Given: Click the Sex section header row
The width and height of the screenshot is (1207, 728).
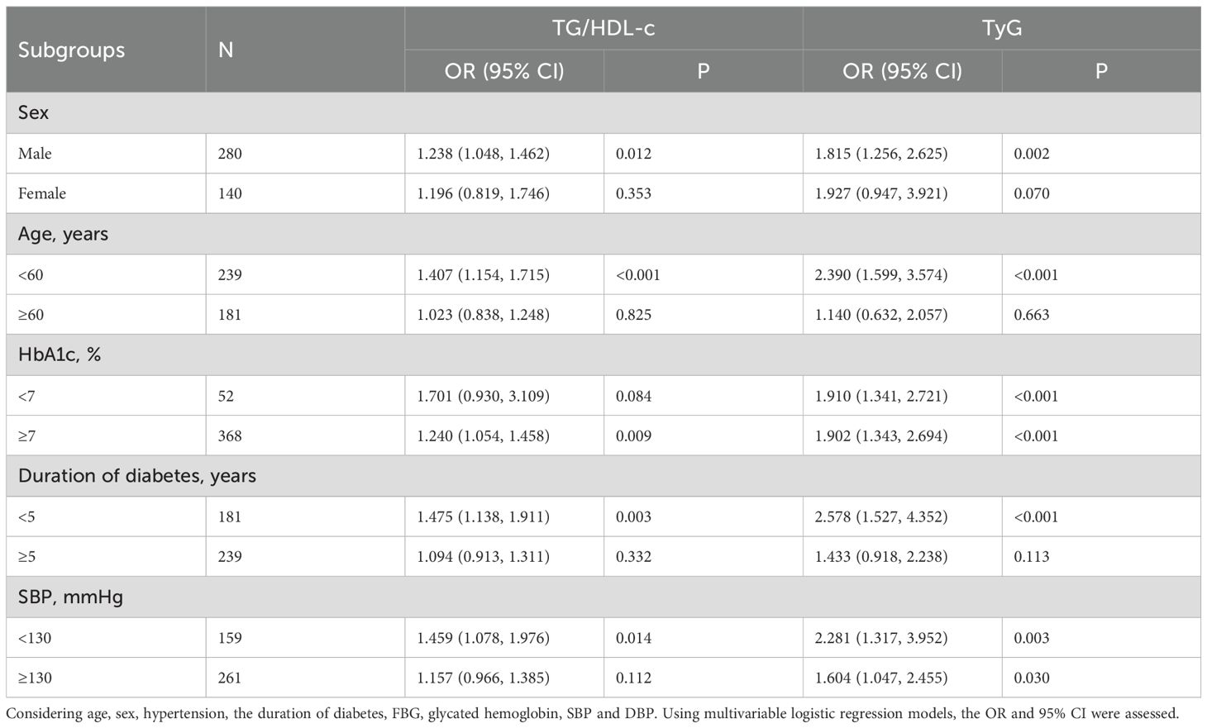Looking at the screenshot, I should point(34,112).
